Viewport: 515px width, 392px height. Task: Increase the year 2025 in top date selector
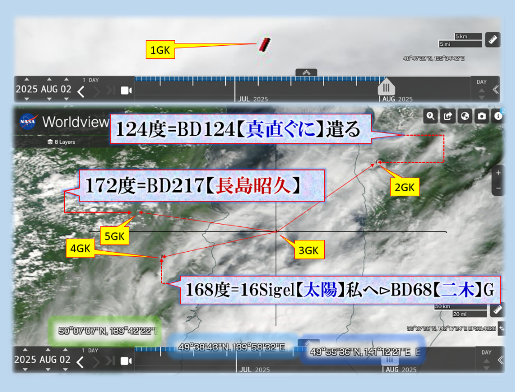click(x=26, y=80)
